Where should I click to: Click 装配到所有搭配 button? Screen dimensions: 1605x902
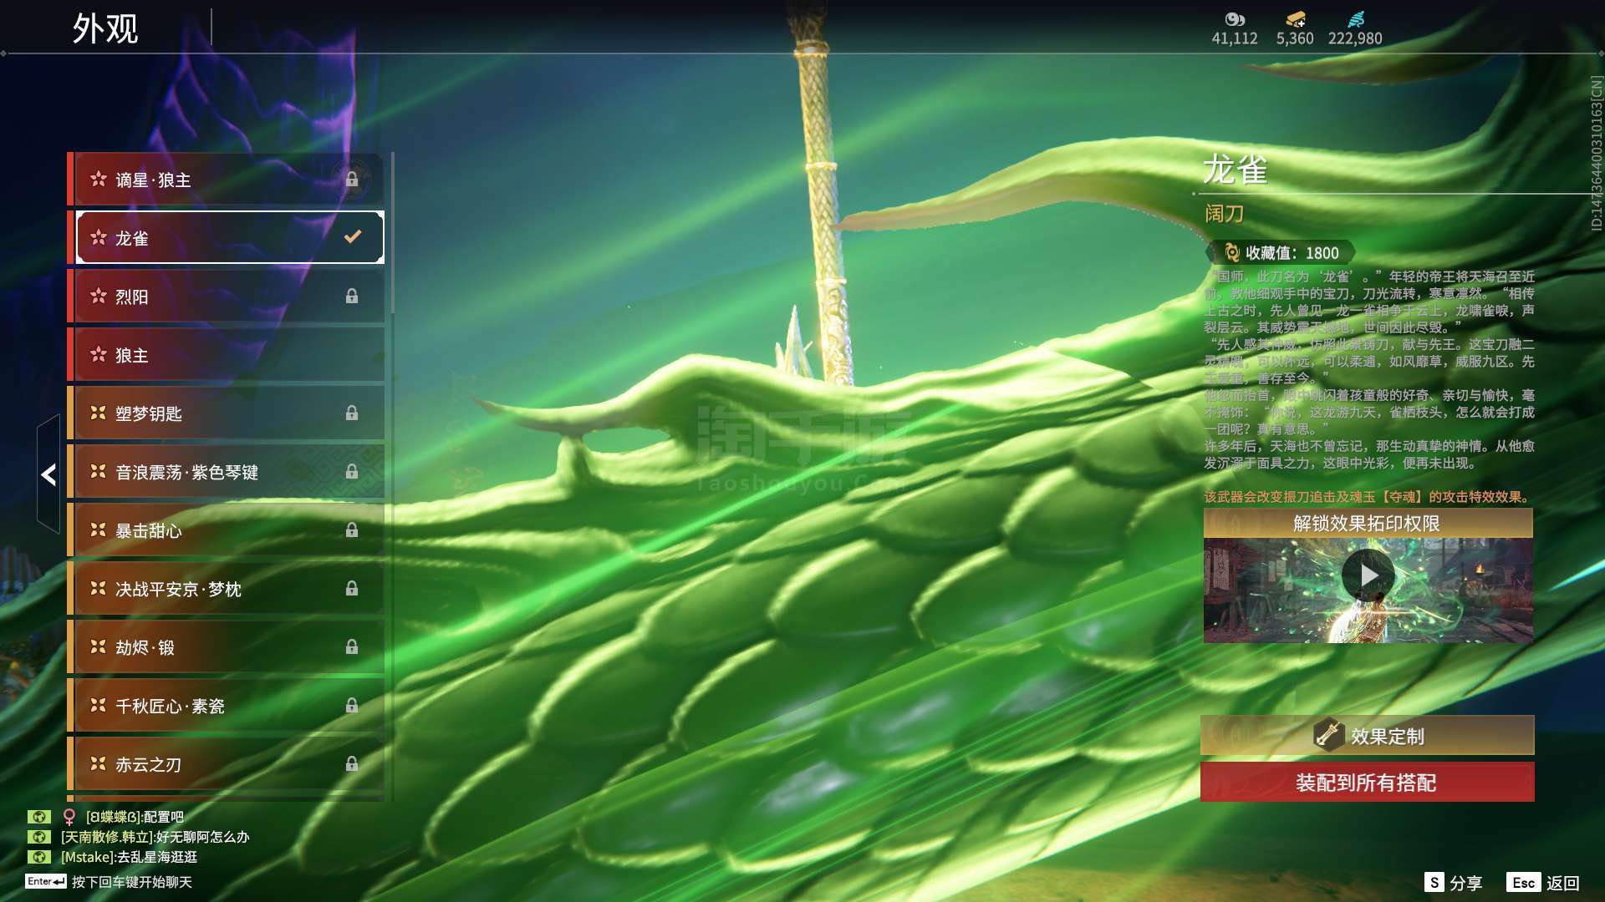pyautogui.click(x=1368, y=783)
